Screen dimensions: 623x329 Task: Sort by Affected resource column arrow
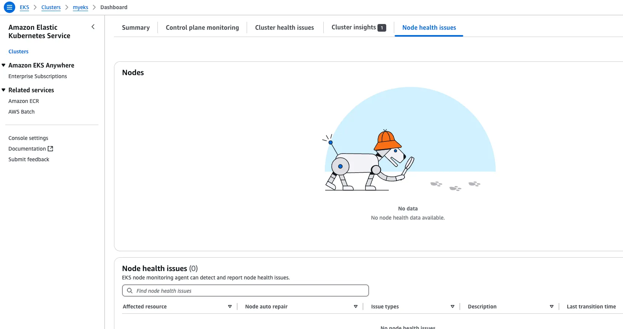[230, 307]
